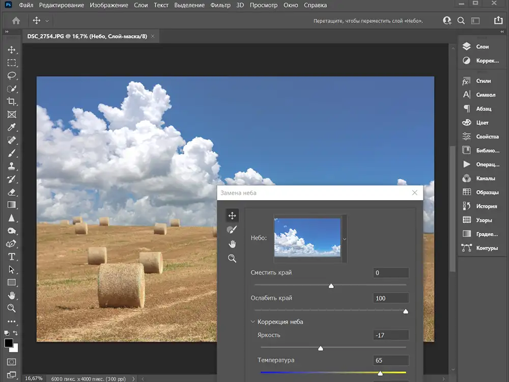Open Move tool preset picker arrow
Screen dimensions: 509x382
pos(47,21)
